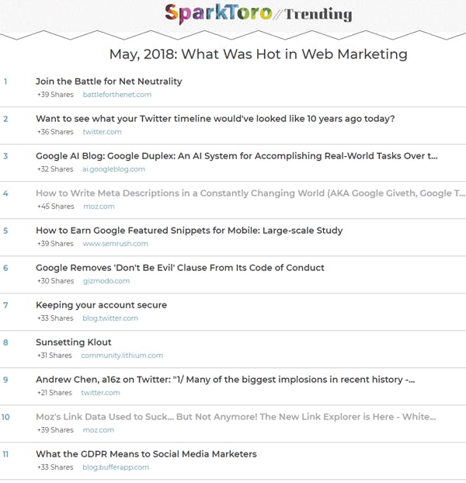Open the Google Featured Snippets Mobile study
Viewport: 466px width, 483px height.
pos(189,231)
